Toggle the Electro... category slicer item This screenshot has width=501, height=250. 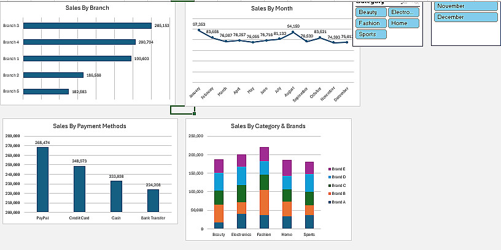403,12
